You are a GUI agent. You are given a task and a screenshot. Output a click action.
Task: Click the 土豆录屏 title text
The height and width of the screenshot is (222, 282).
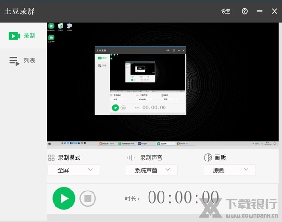tap(19, 11)
